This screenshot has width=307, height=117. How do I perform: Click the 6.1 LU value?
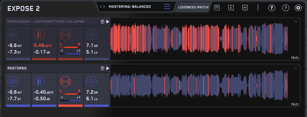point(92,99)
